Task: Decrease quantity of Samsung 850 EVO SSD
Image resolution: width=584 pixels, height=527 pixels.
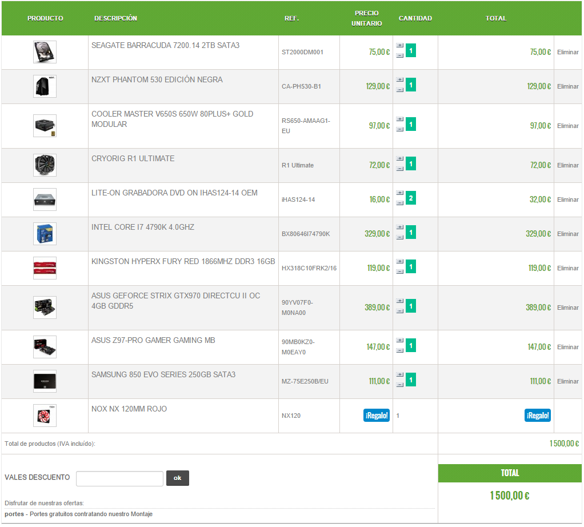Action: (x=399, y=385)
